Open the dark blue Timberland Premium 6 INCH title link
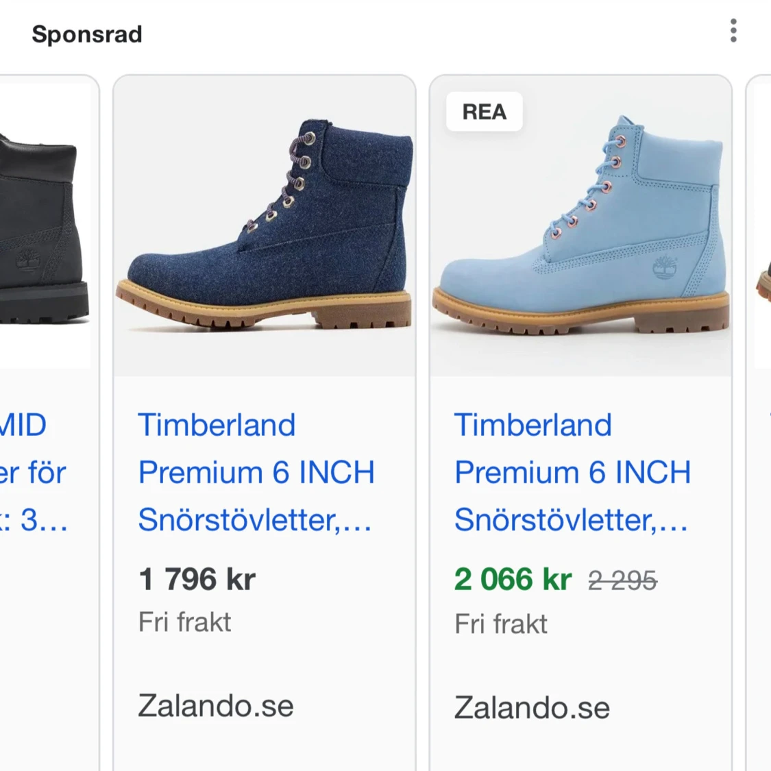 [256, 472]
